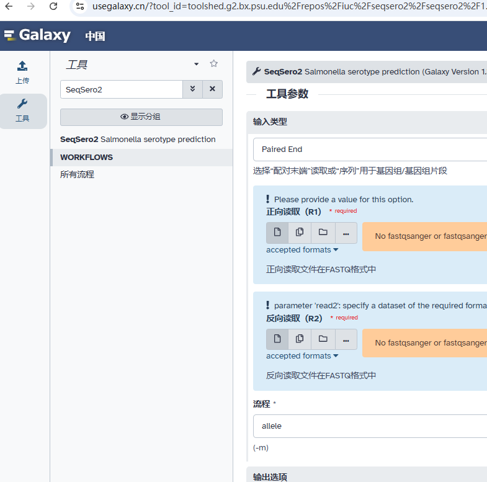Open the 上传 upload activity
The width and height of the screenshot is (487, 482).
coord(22,73)
